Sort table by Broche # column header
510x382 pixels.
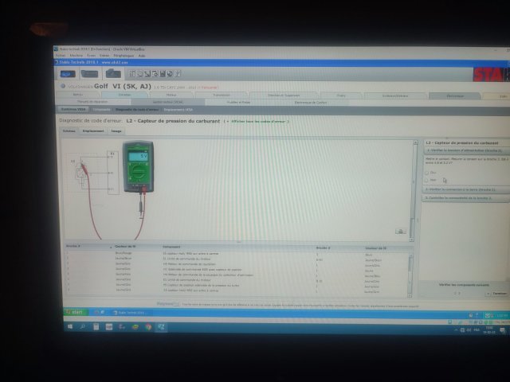[x=73, y=246]
